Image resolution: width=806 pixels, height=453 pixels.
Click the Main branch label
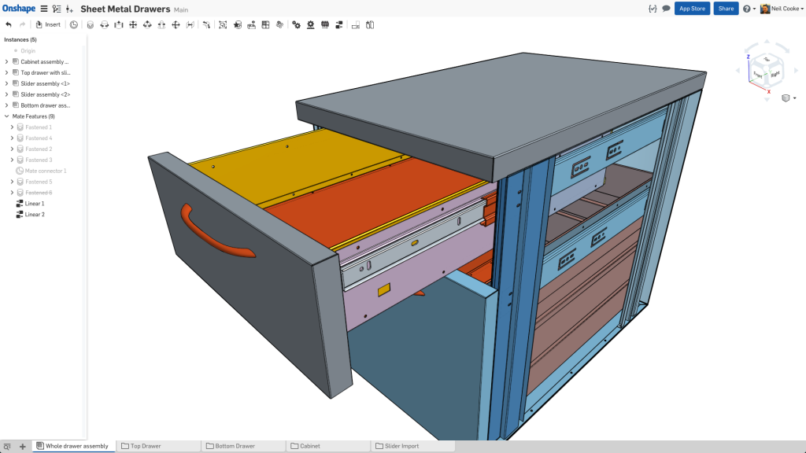click(x=181, y=9)
